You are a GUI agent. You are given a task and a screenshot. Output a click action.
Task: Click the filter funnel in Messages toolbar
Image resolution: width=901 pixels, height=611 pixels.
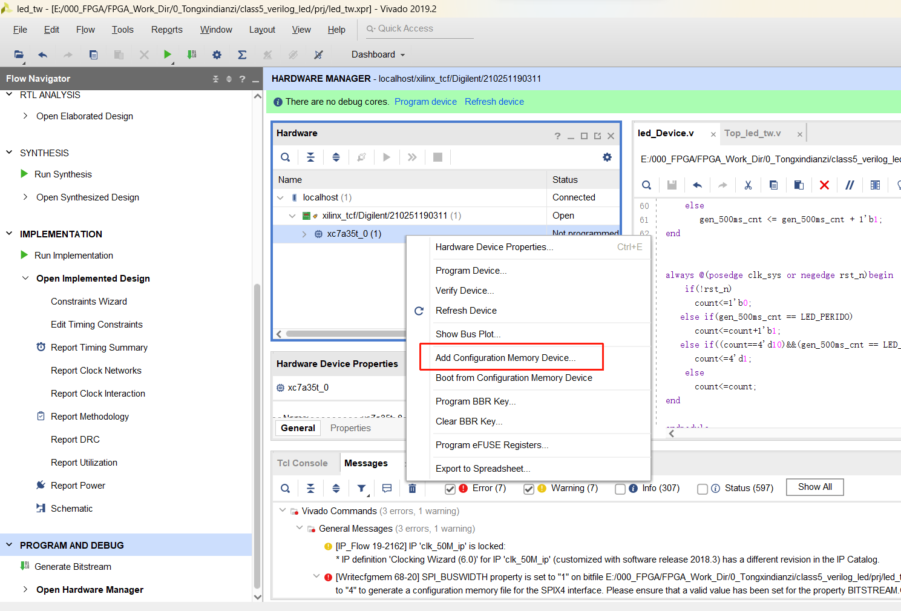click(x=361, y=488)
